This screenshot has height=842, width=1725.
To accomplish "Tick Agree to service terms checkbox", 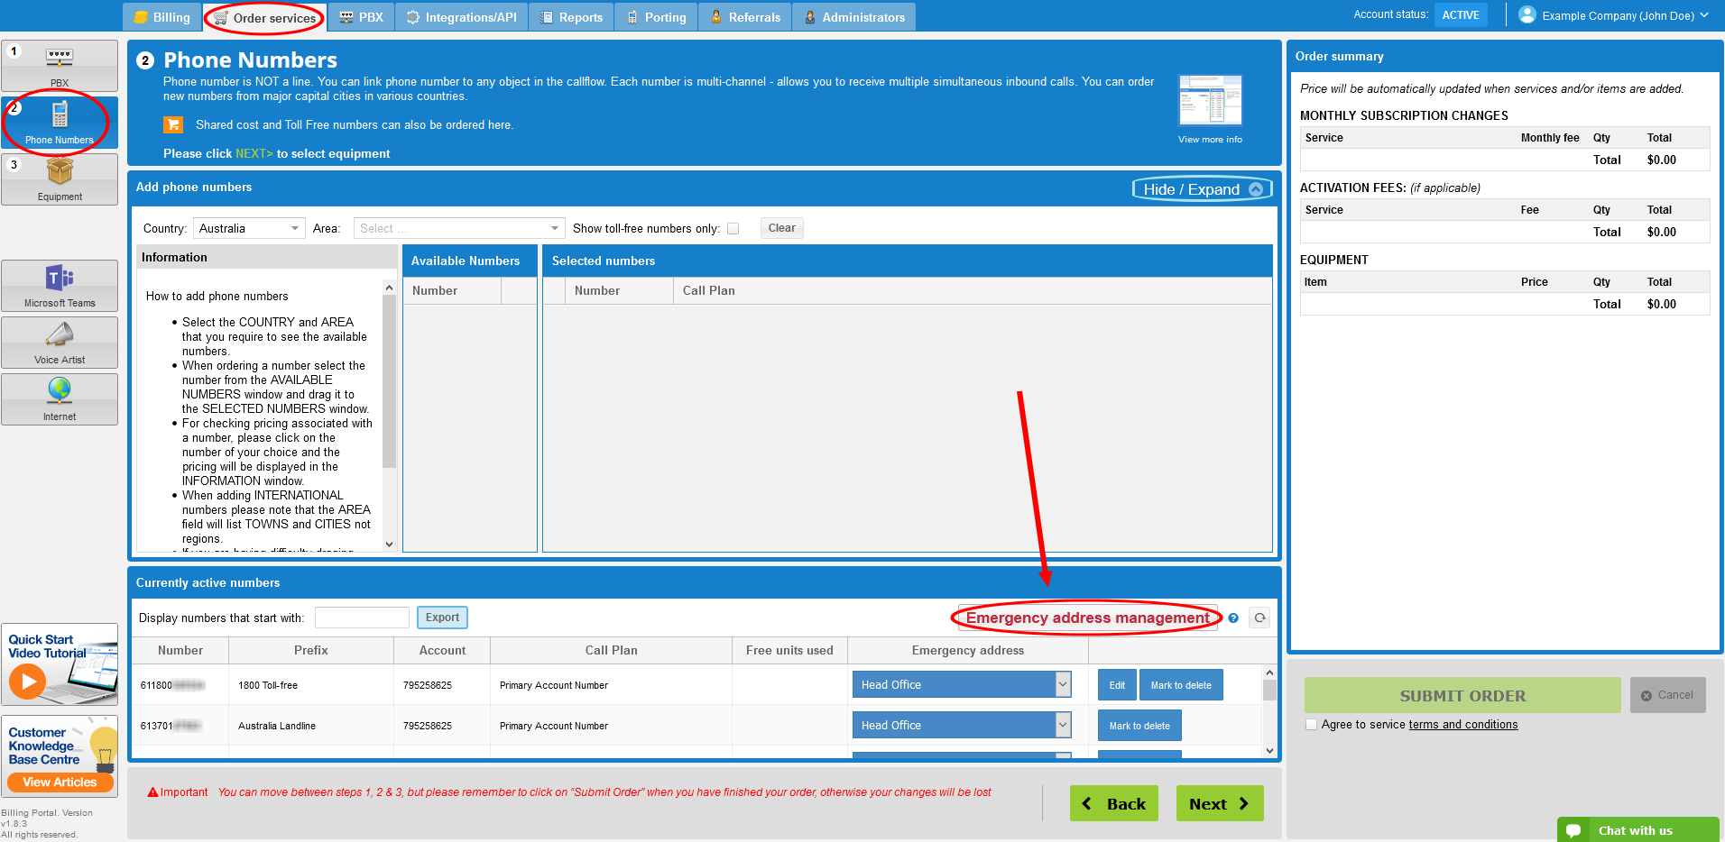I will (x=1311, y=725).
